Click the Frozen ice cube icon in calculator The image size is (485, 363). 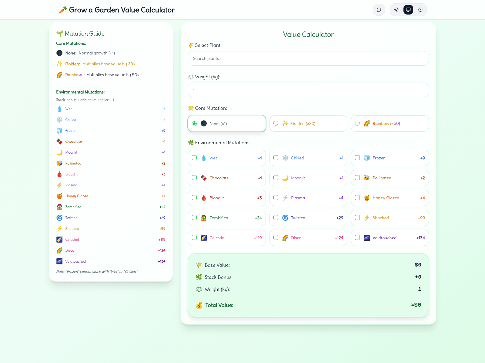tap(367, 158)
